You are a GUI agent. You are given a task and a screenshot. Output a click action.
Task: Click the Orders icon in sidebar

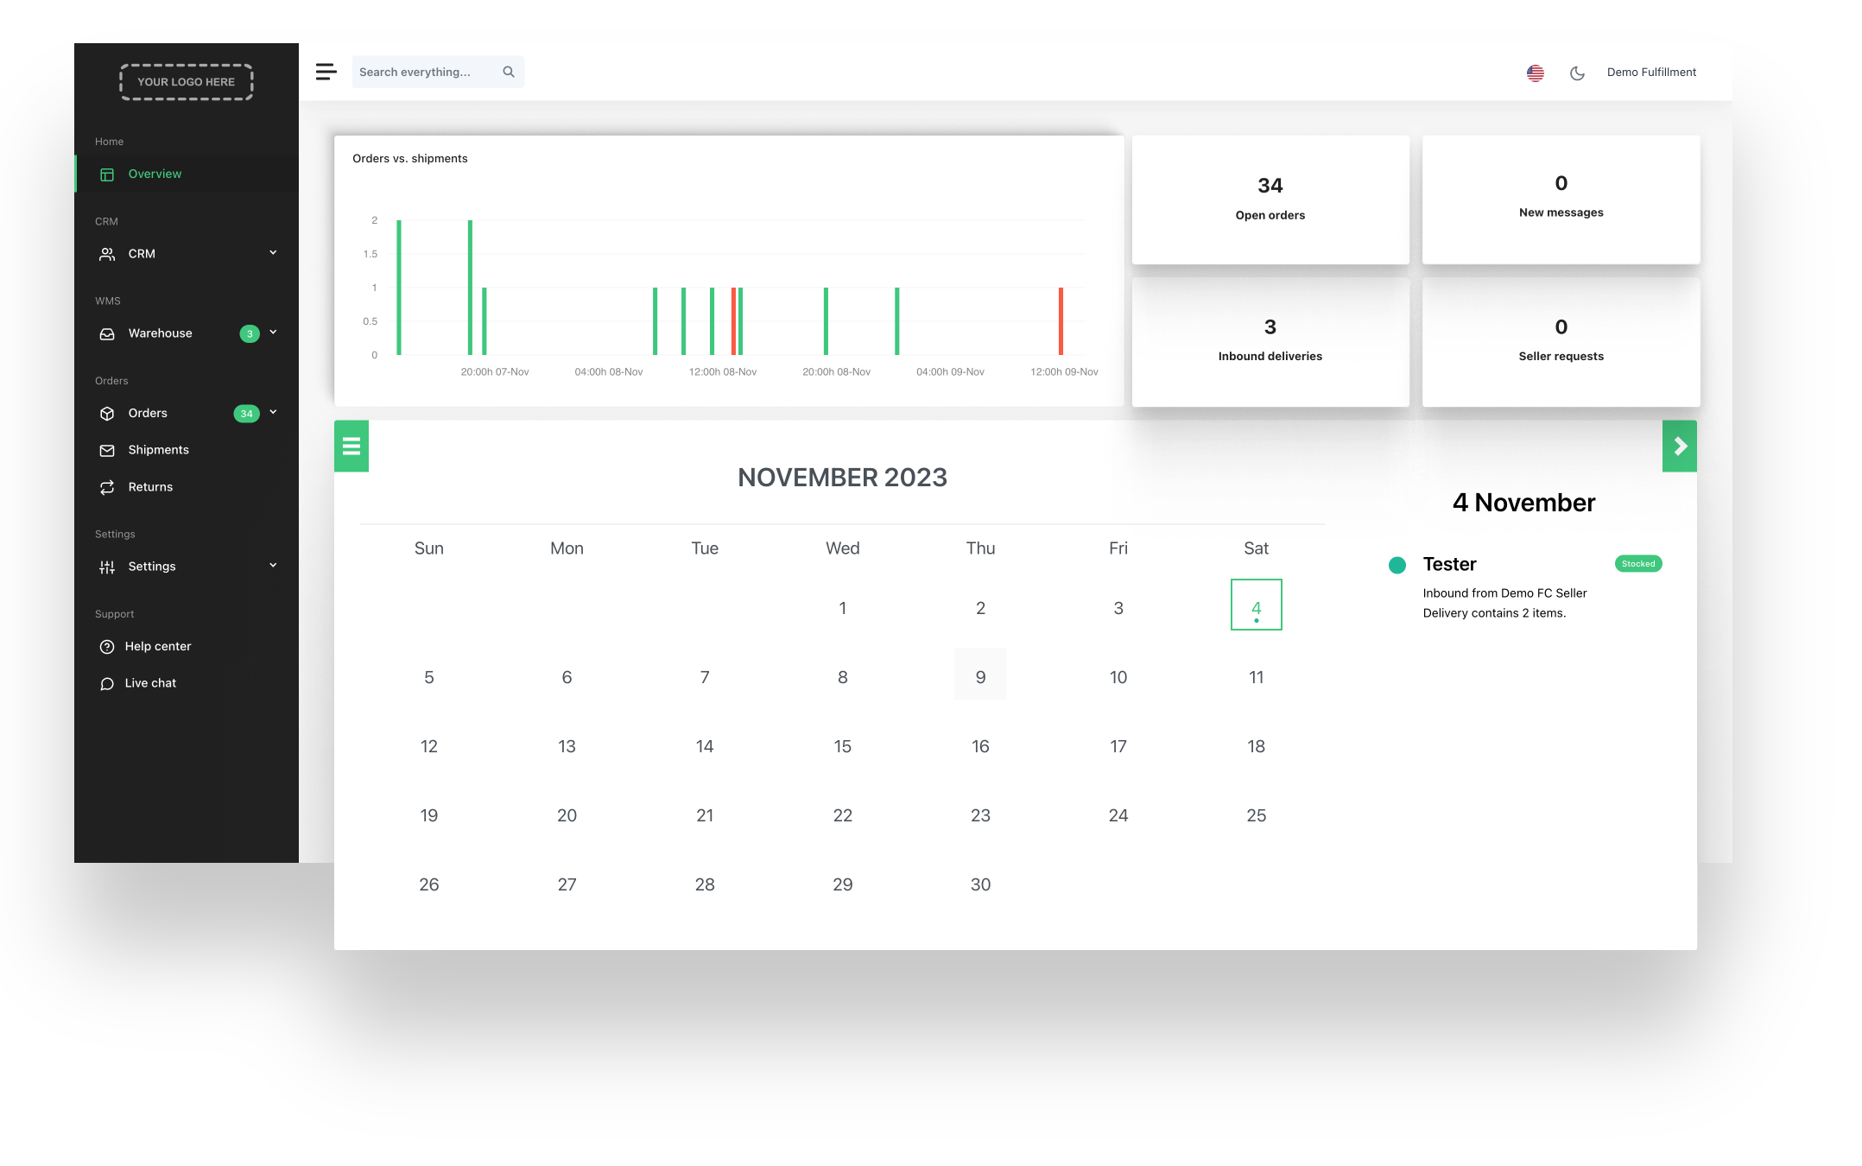click(107, 412)
